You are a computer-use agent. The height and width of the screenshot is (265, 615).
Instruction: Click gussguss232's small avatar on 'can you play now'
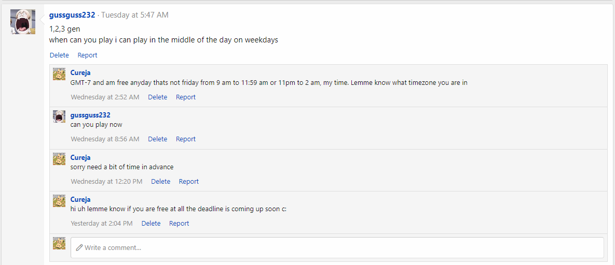coord(59,116)
